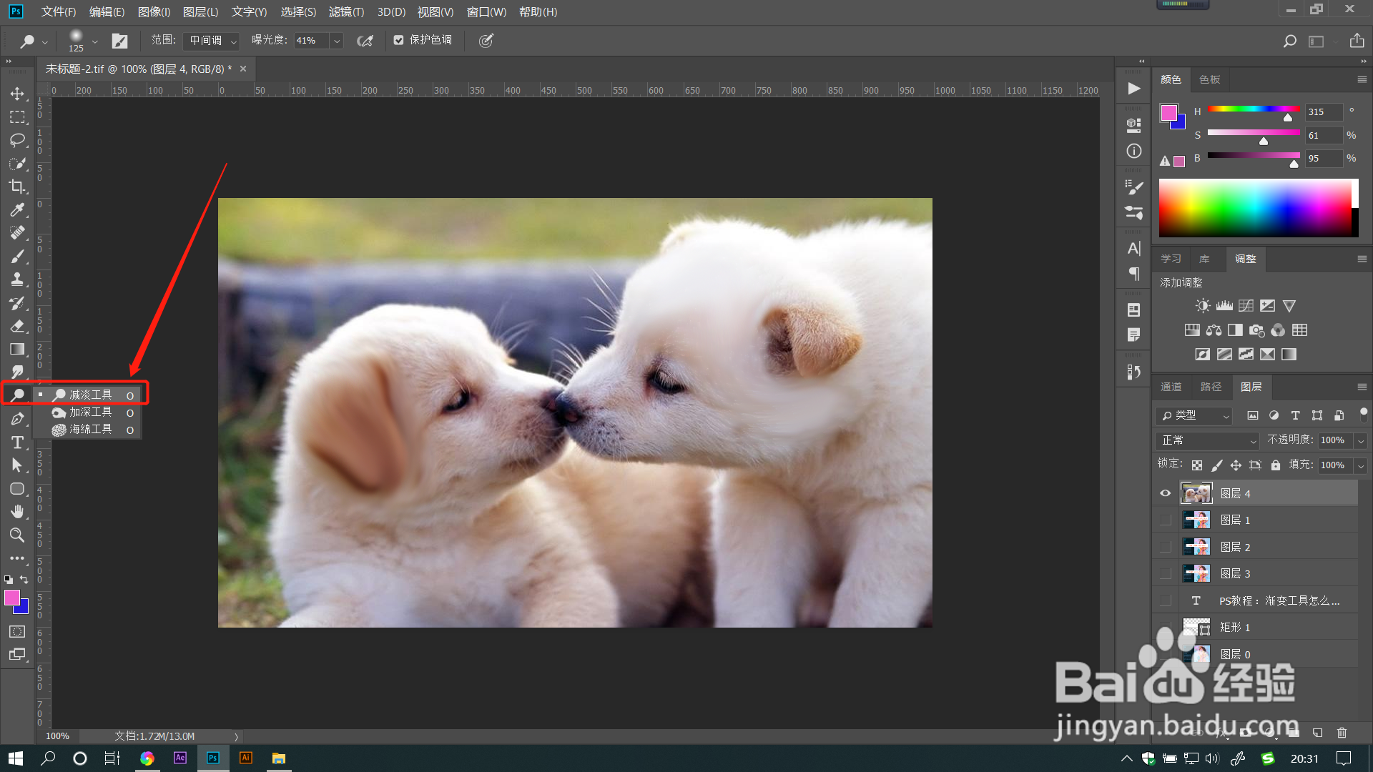The height and width of the screenshot is (772, 1373).
Task: Hide 图层 4 with its eye icon
Action: click(x=1165, y=493)
